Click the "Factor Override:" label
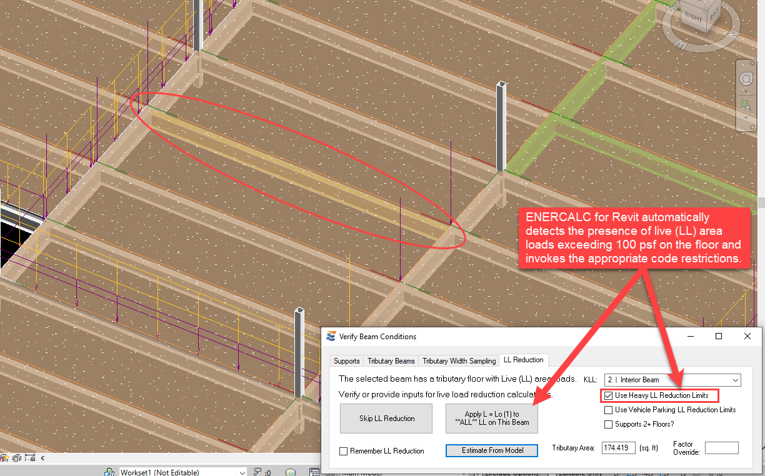 686,448
